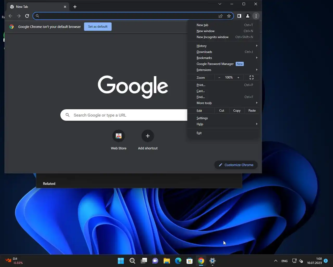The width and height of the screenshot is (333, 267).
Task: Click the fullscreen icon in Zoom row
Action: [x=252, y=77]
